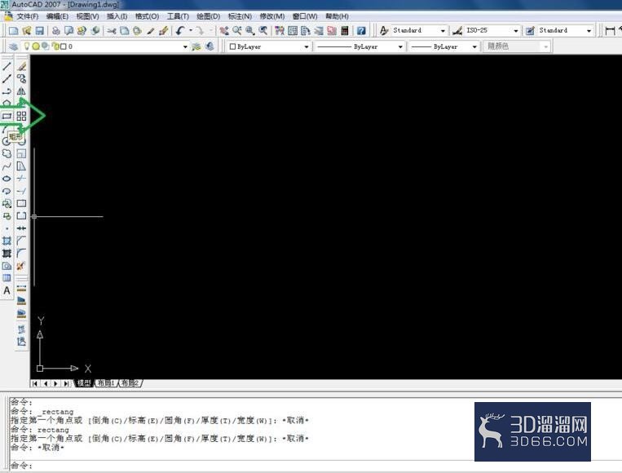
Task: Expand the text style Standard dropdown
Action: (443, 30)
